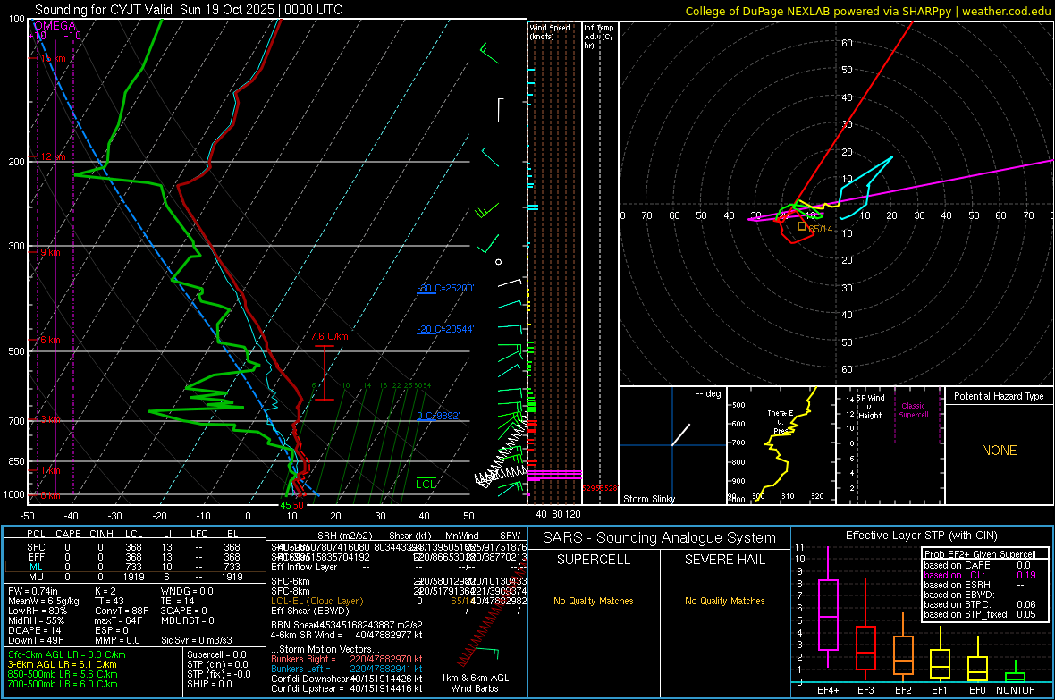Image resolution: width=1055 pixels, height=700 pixels.
Task: Click the 65/14 label on the hodograph
Action: [820, 229]
